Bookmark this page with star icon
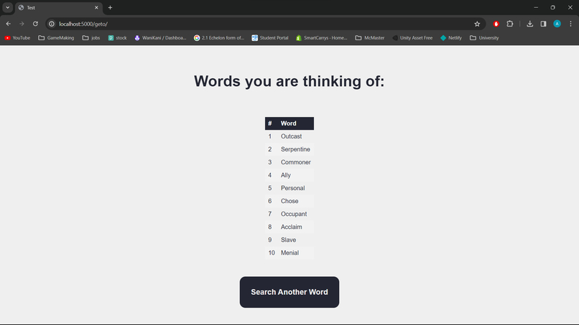The image size is (579, 325). pyautogui.click(x=477, y=24)
